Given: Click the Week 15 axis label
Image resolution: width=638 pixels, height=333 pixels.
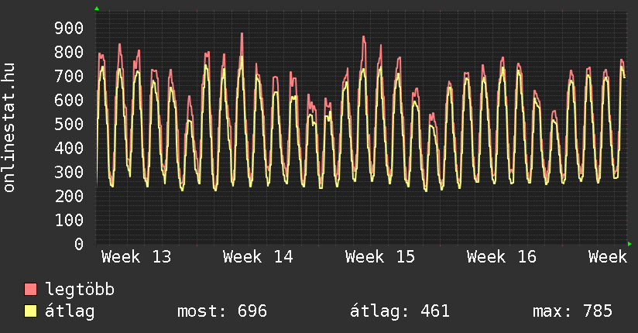Looking at the screenshot, I should (x=380, y=257).
